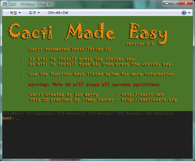Close the Cacti Virtual PC window
Screen dimensions: 195x161
(x=186, y=3)
